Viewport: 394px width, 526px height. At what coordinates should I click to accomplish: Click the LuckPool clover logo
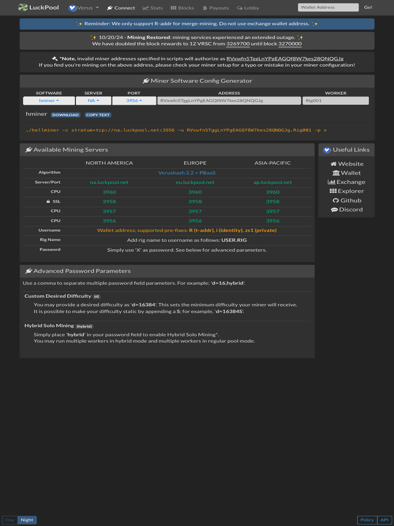pyautogui.click(x=23, y=7)
